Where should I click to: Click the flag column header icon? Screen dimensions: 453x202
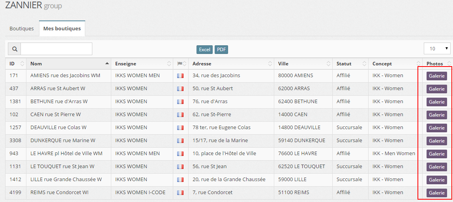tap(180, 64)
